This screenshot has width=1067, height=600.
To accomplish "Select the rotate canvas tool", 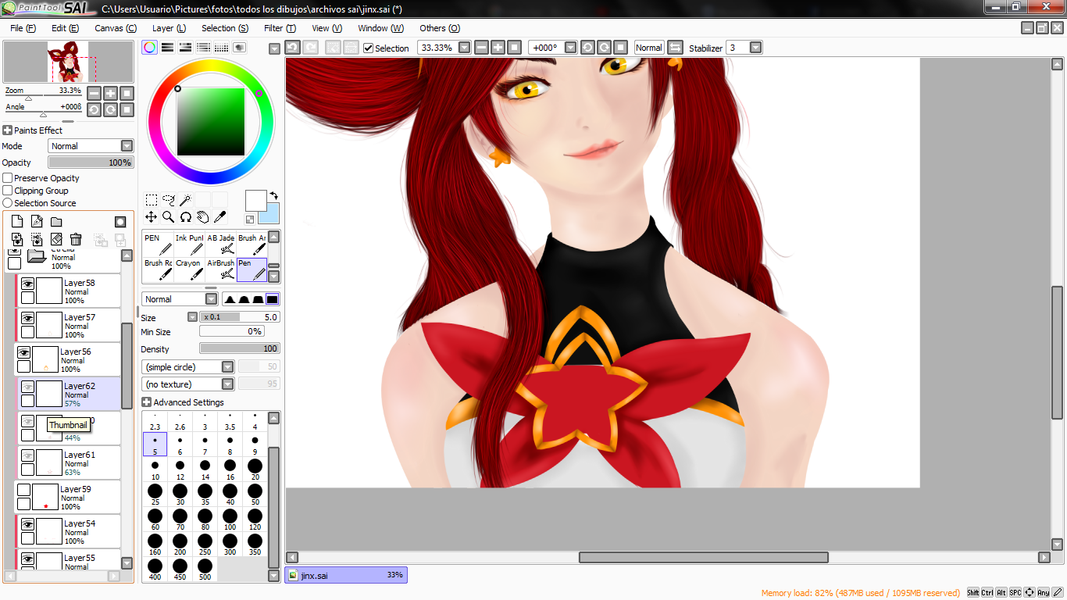I will pos(186,217).
